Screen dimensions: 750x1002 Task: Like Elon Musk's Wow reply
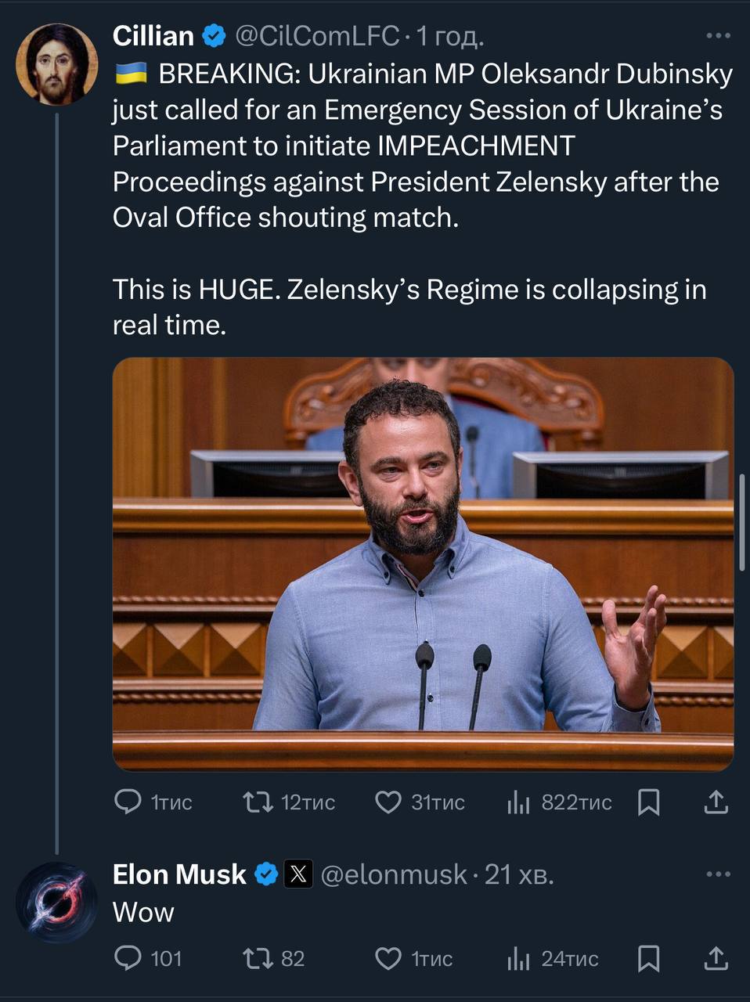[388, 958]
